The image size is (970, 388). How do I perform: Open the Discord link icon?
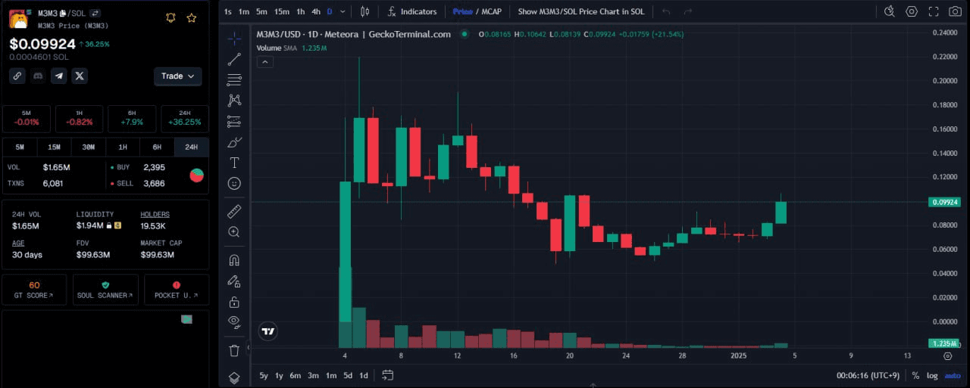click(38, 76)
